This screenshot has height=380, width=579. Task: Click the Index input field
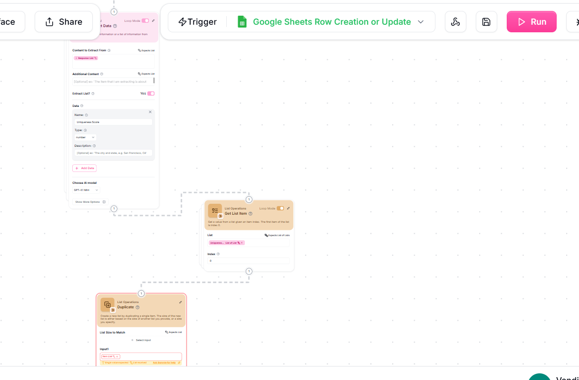[249, 261]
